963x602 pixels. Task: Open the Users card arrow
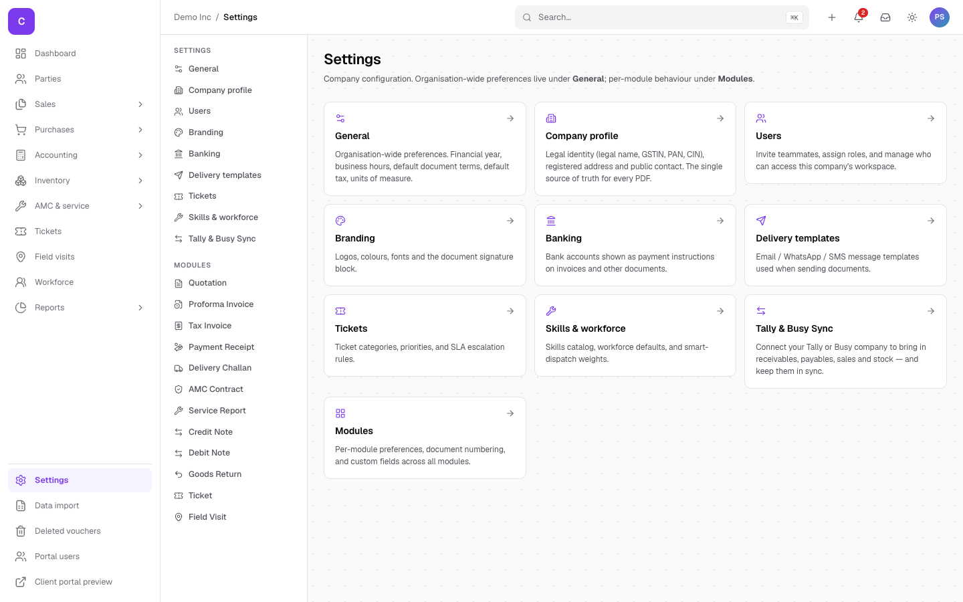click(931, 118)
